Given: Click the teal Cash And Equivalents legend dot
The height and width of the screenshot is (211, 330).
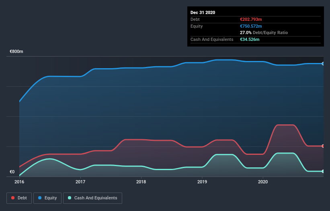Looking at the screenshot, I should point(70,198).
